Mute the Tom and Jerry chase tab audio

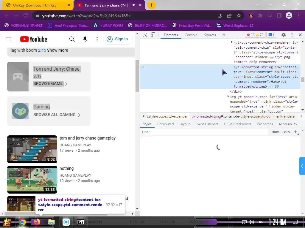tap(134, 5)
